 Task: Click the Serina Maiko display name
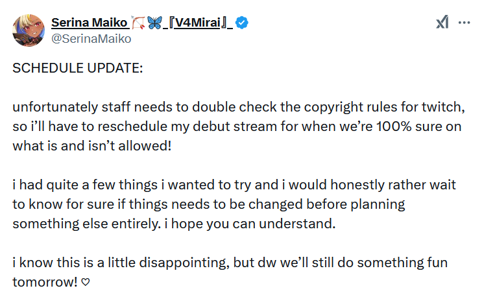(89, 23)
